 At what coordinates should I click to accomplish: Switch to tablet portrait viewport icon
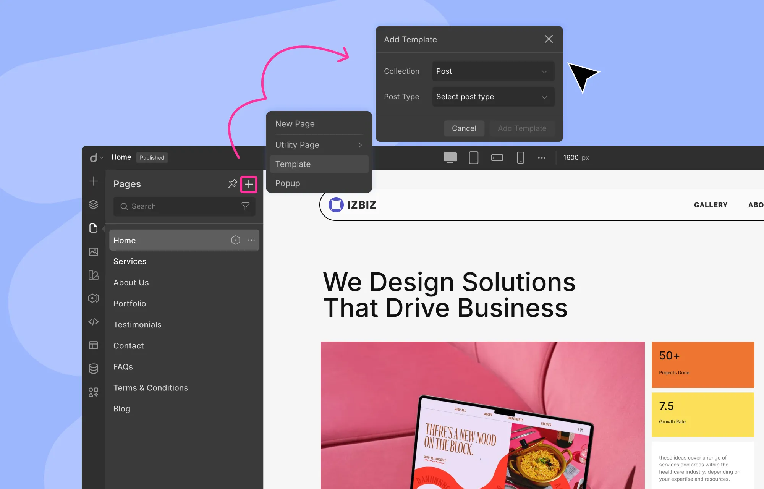(474, 157)
